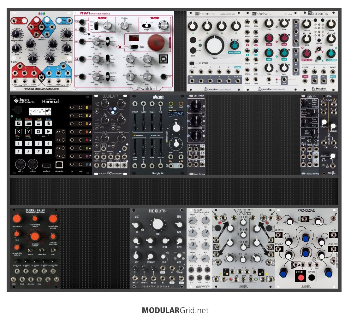
Task: Click the Hermod usb device port
Action: [59, 165]
